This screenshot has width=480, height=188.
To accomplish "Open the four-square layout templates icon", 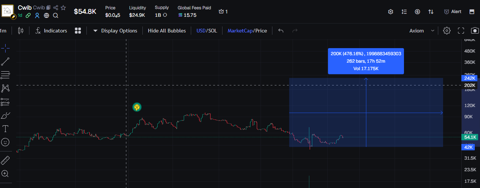I will tap(78, 30).
